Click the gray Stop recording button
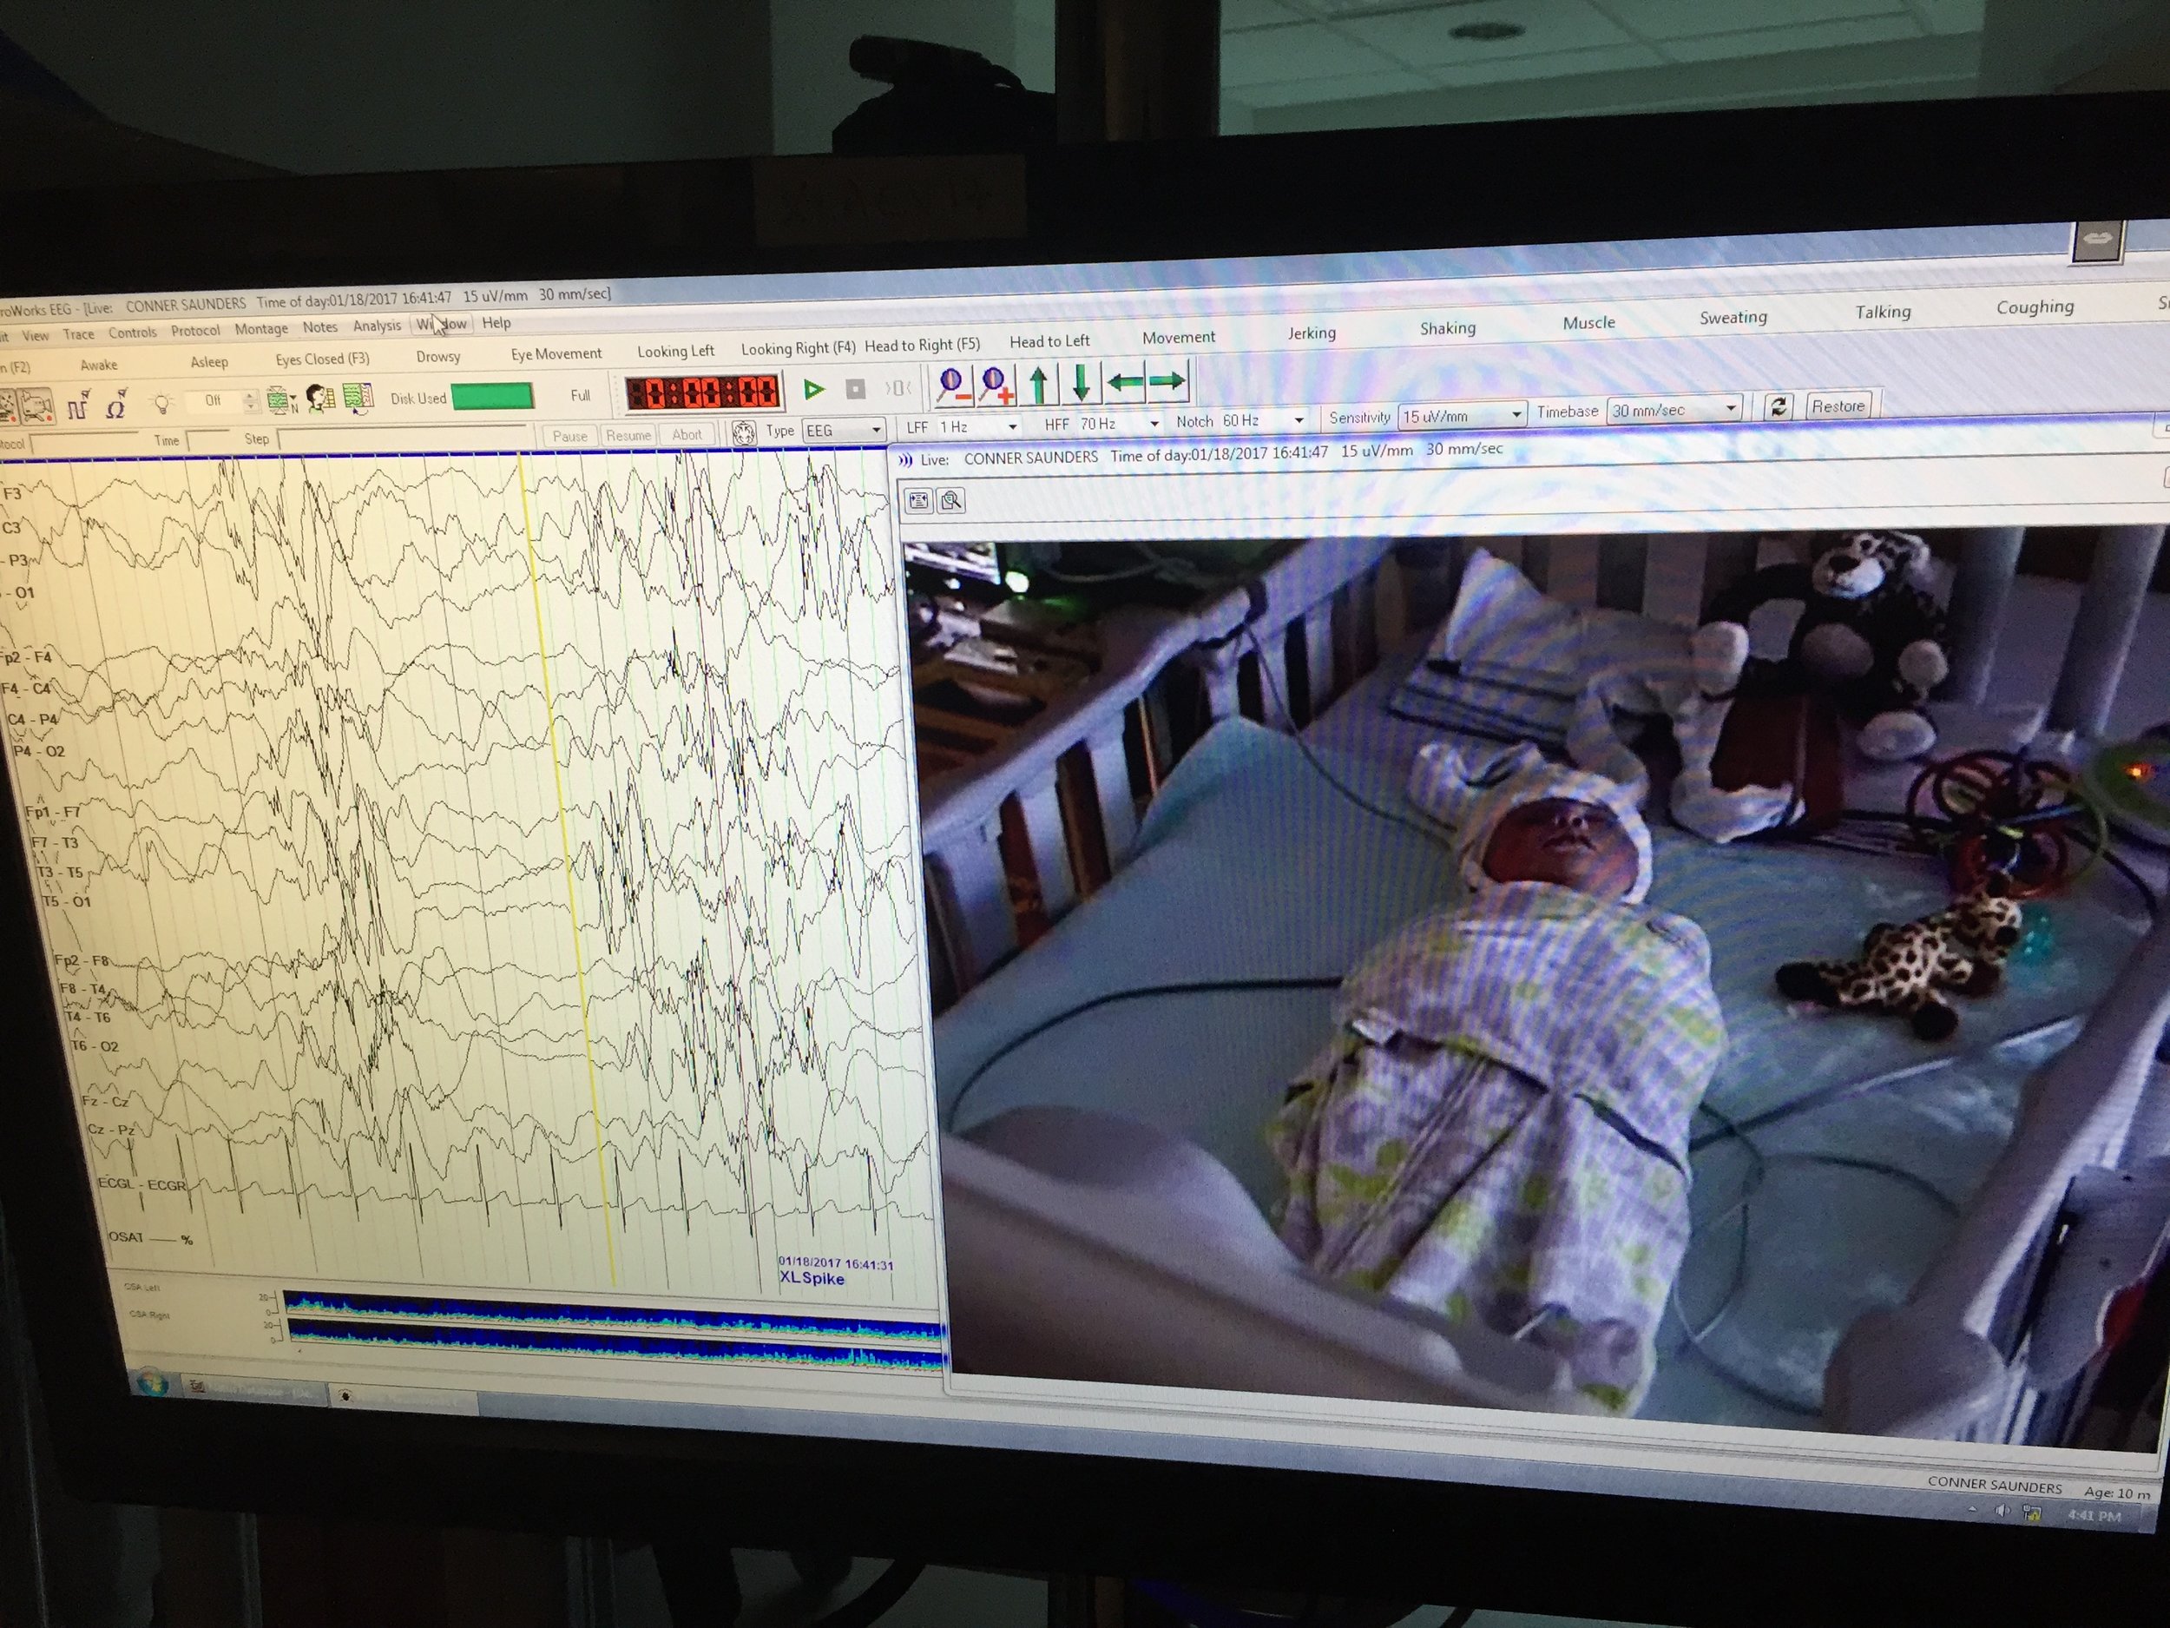Screen dimensions: 2170x1628 (856, 389)
